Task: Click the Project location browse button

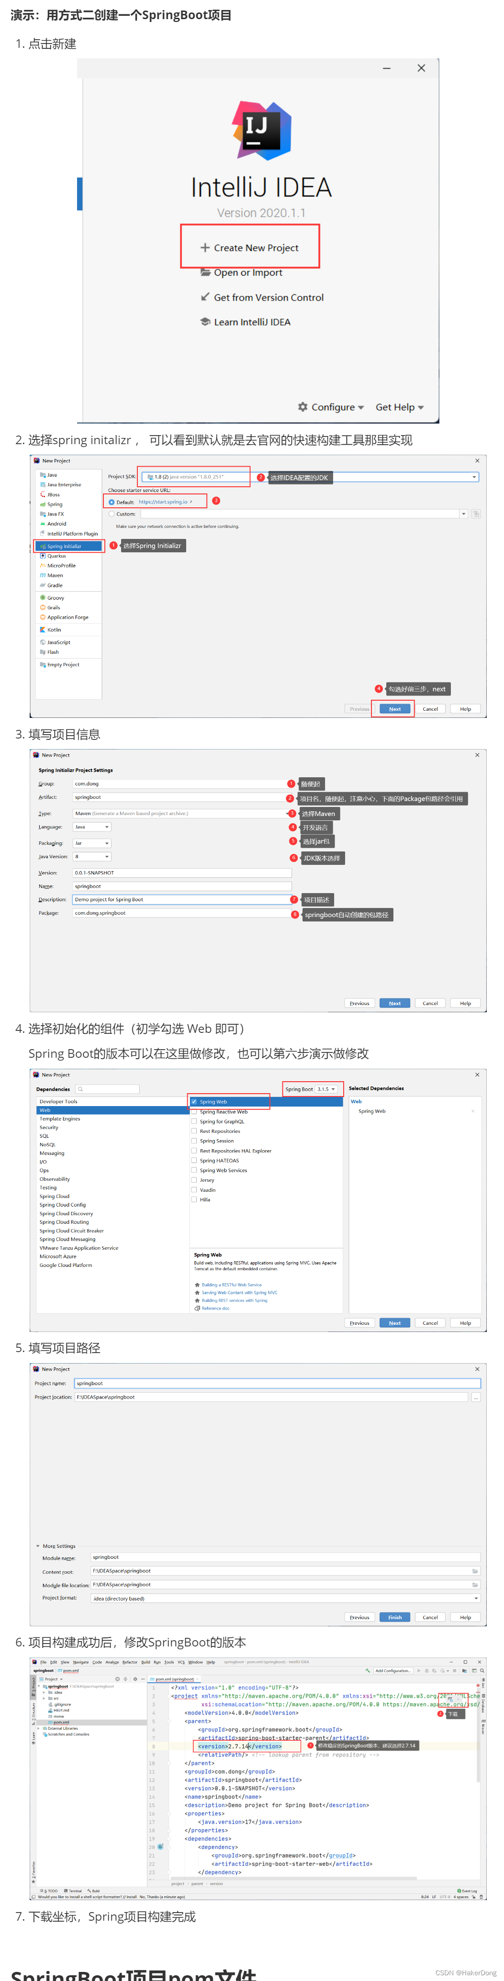Action: 476,1397
